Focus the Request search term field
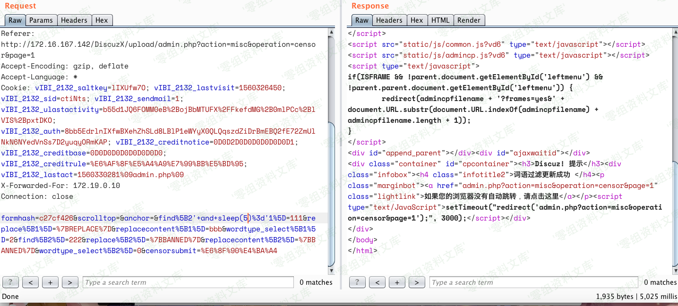 (x=188, y=282)
